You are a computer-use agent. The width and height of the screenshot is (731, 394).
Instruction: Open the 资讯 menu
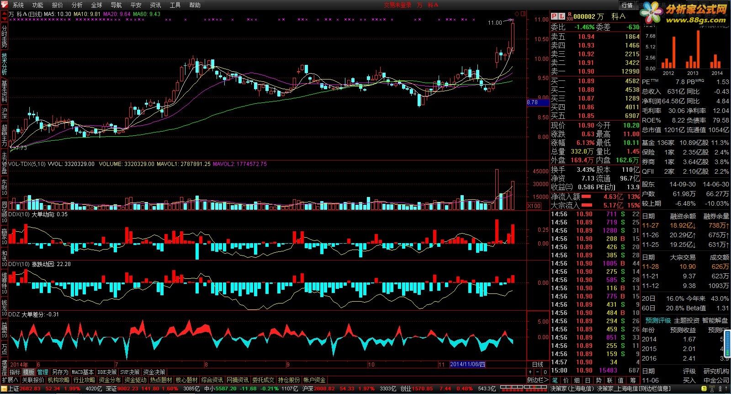click(156, 5)
